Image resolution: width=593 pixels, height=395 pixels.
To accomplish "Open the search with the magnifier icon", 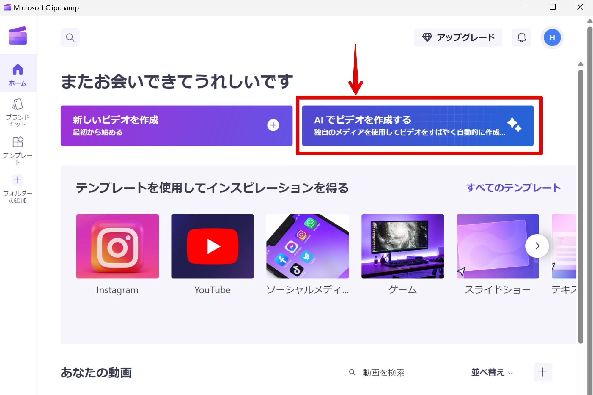I will point(70,37).
